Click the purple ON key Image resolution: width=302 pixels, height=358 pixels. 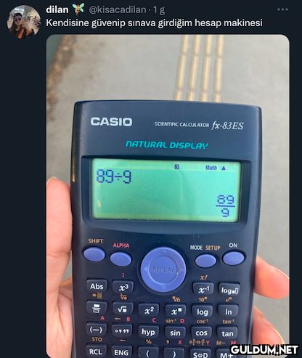pyautogui.click(x=233, y=258)
